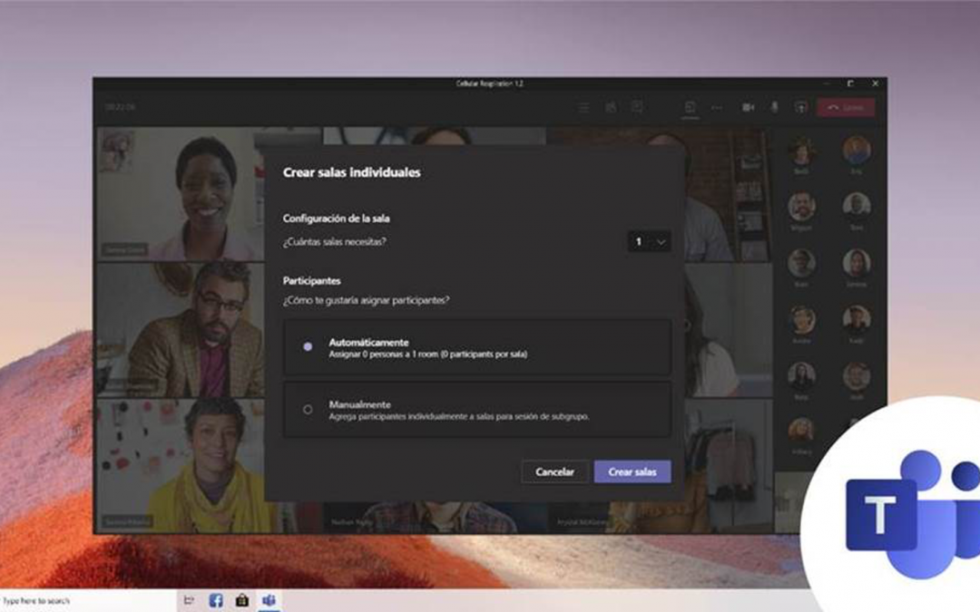Click the meeting timer in the toolbar
This screenshot has height=612, width=980.
[x=120, y=107]
